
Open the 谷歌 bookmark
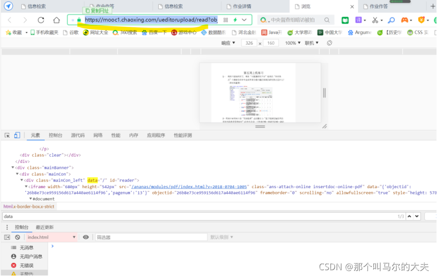tap(71, 33)
